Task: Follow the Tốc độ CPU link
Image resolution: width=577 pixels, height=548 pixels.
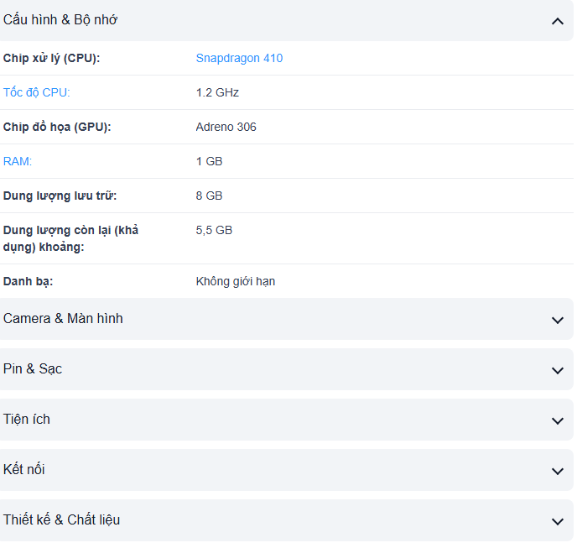Action: pos(37,93)
